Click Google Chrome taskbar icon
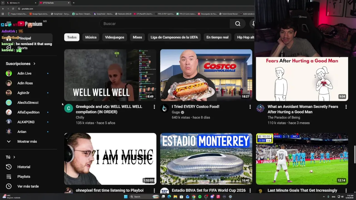The image size is (356, 200). [194, 197]
